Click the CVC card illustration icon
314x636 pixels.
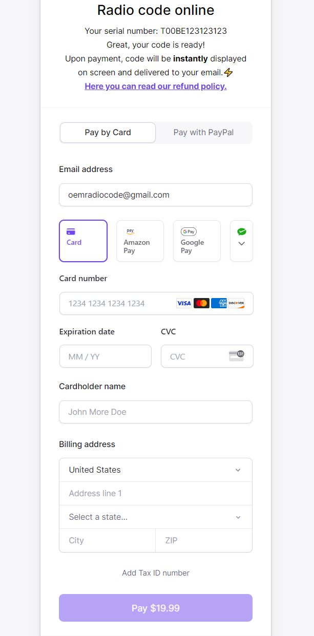(236, 356)
